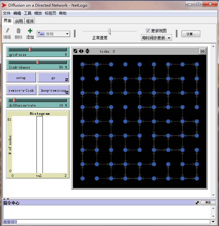Pop out the Command Center with arrow icon
219x226 pixels.
(x=197, y=203)
